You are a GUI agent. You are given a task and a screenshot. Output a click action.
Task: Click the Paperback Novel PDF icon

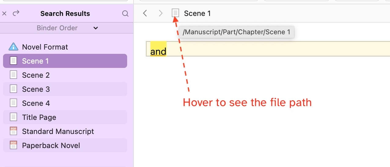coord(13,145)
